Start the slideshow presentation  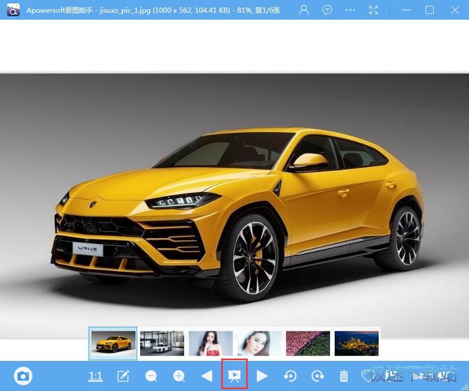click(x=234, y=376)
